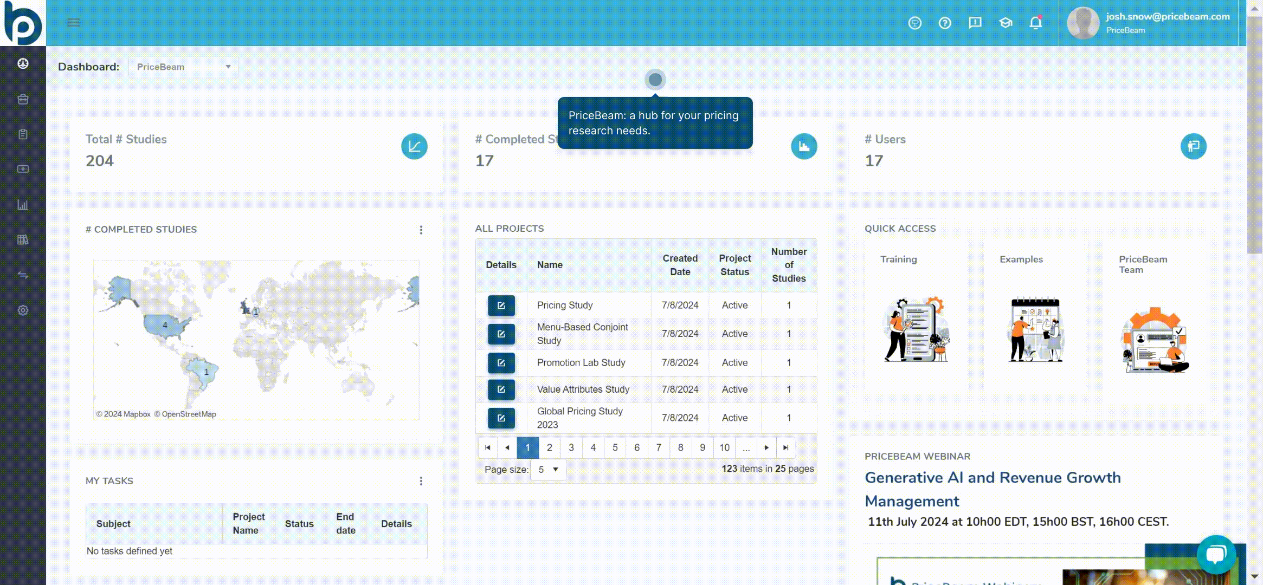Open the Training quick access card
The width and height of the screenshot is (1263, 585).
pyautogui.click(x=916, y=316)
